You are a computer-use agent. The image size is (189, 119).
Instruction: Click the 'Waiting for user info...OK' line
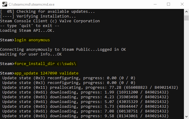coord(31,54)
